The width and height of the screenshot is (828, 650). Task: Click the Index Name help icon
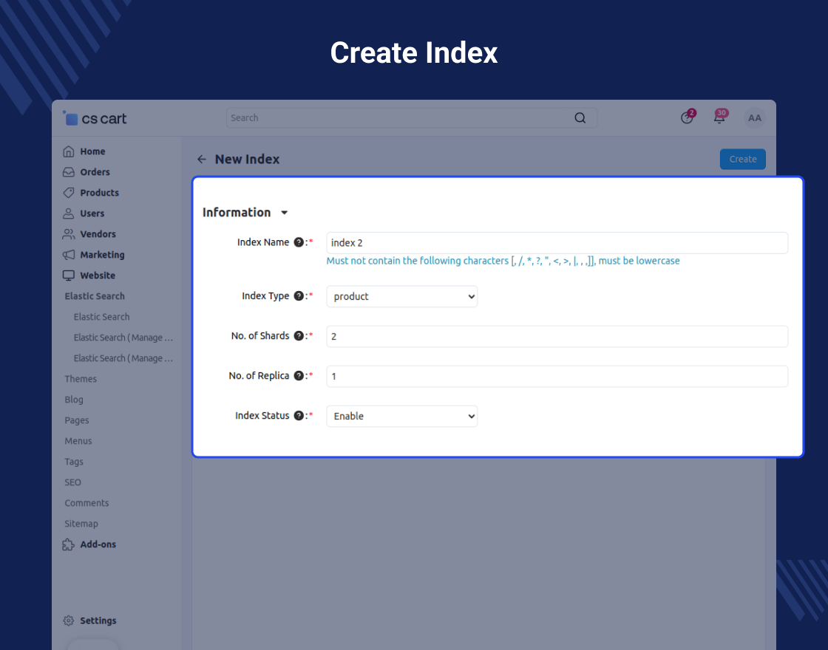[x=299, y=242]
